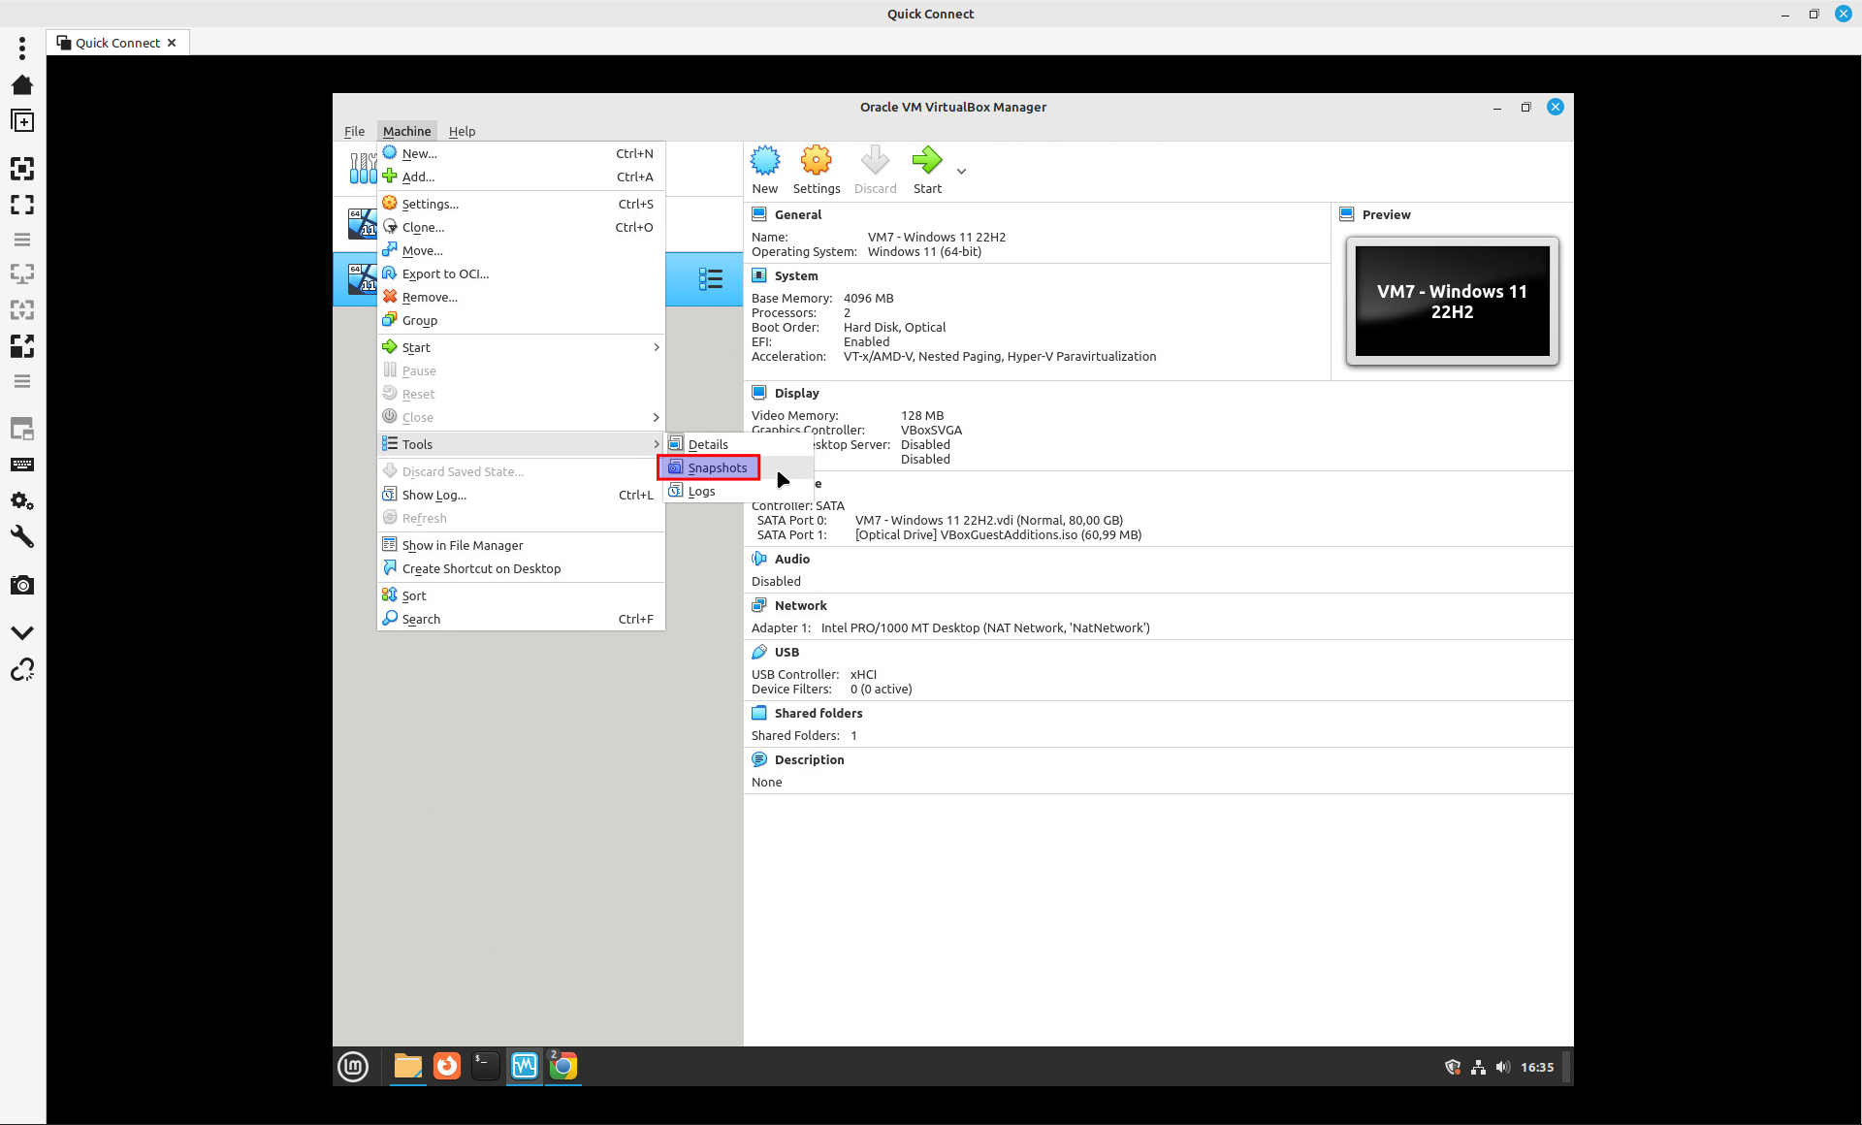This screenshot has width=1862, height=1125.
Task: Click the VM7 preview thumbnail
Action: click(1452, 302)
